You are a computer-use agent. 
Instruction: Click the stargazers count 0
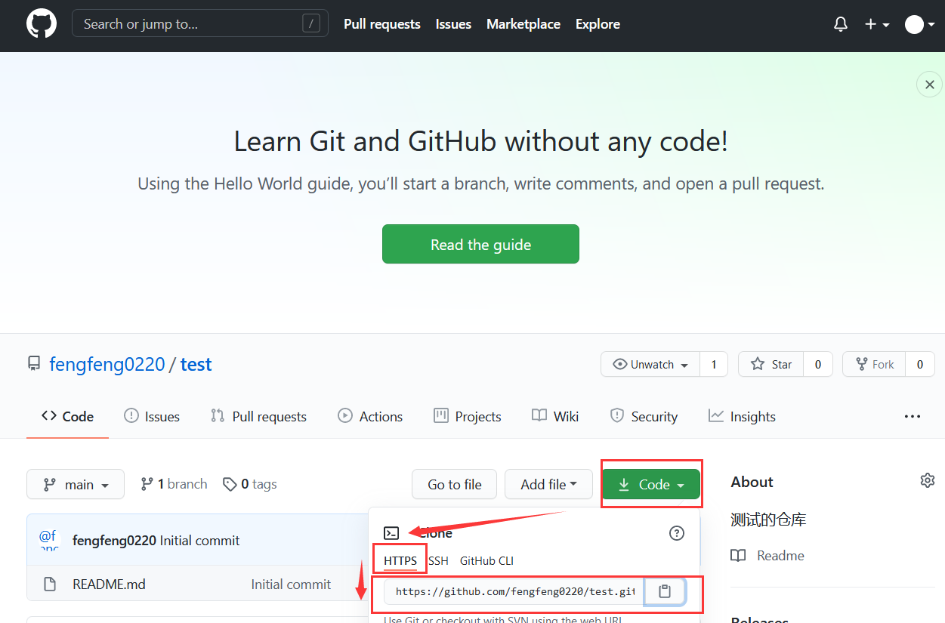coord(817,364)
